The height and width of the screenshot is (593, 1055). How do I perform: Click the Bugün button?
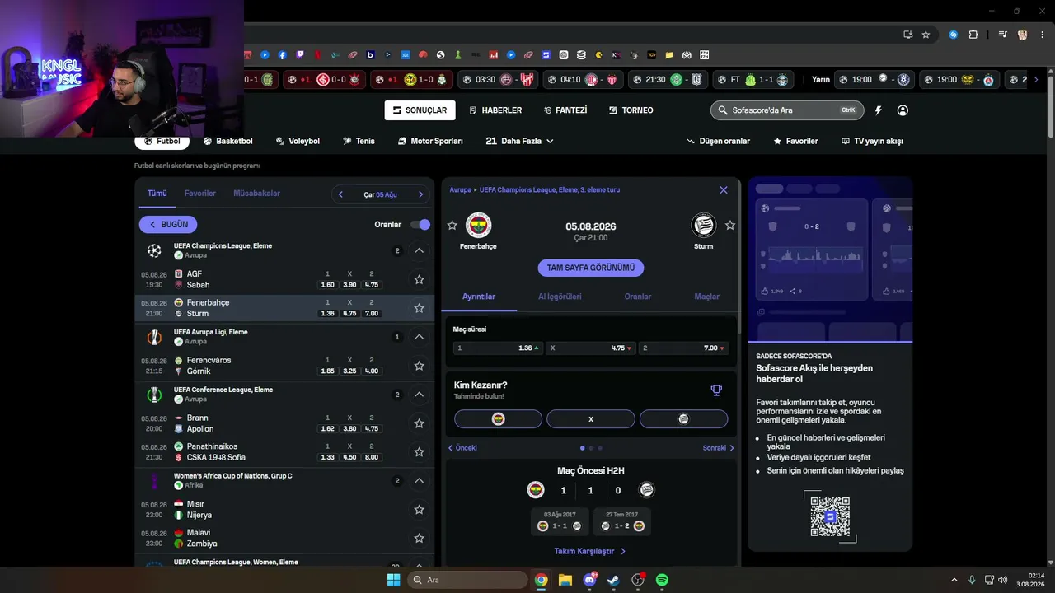[x=168, y=224]
